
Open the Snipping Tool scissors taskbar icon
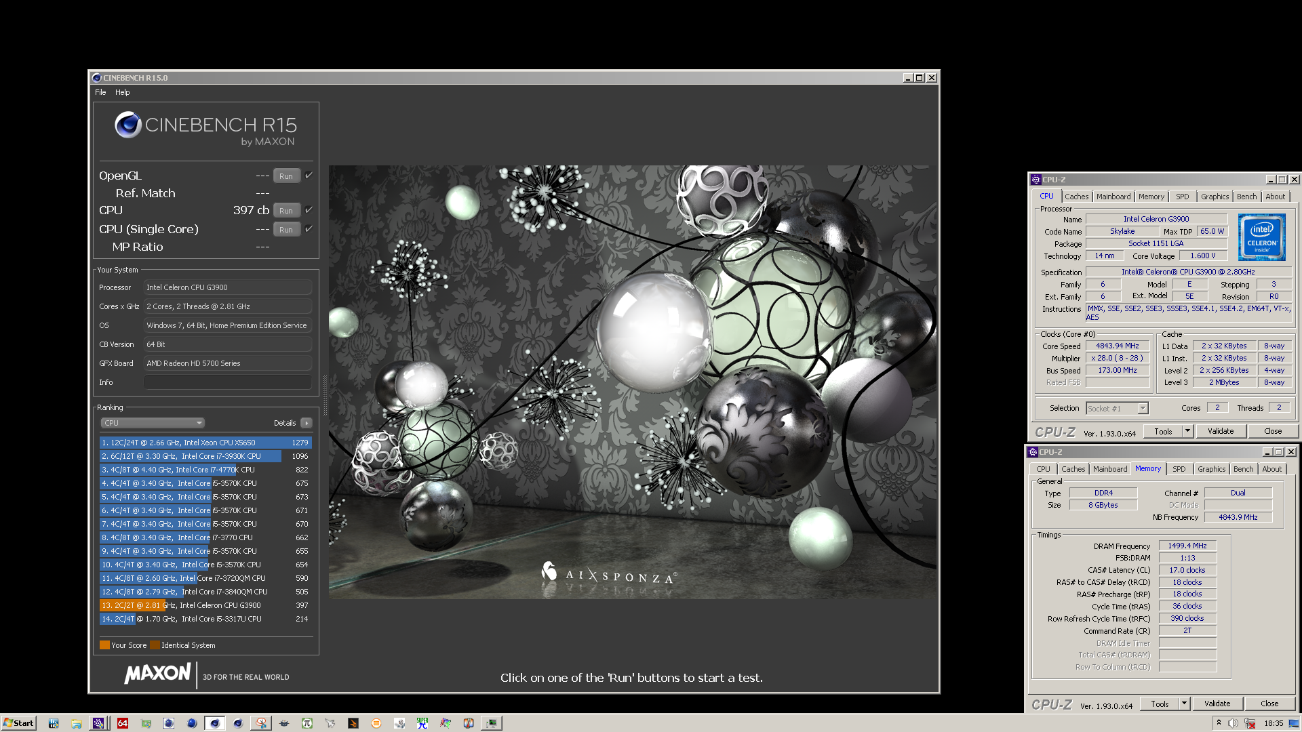click(x=261, y=723)
